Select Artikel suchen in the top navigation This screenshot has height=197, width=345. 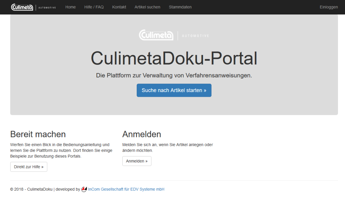(x=147, y=7)
